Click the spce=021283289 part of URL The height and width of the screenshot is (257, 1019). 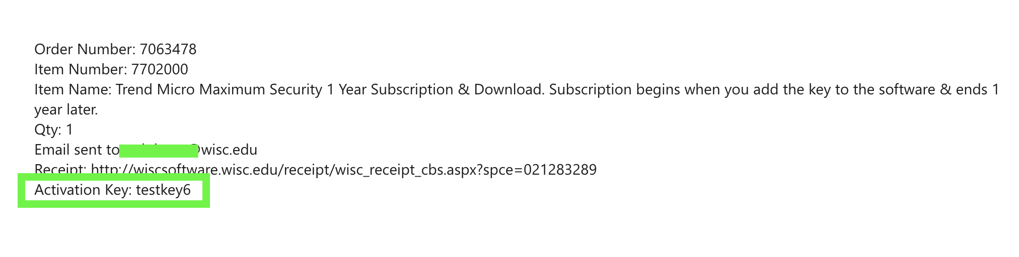pyautogui.click(x=540, y=170)
